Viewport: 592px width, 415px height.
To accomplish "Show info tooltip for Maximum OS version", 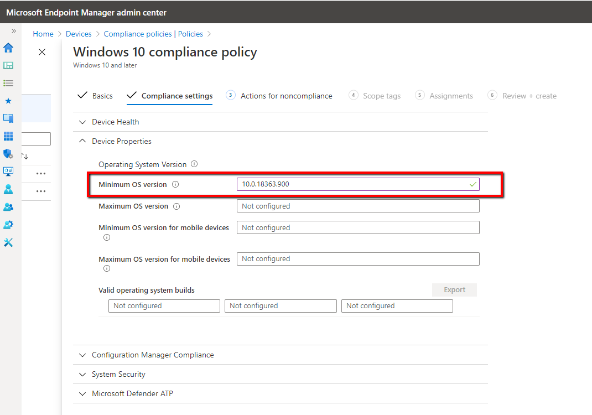I will click(x=176, y=206).
